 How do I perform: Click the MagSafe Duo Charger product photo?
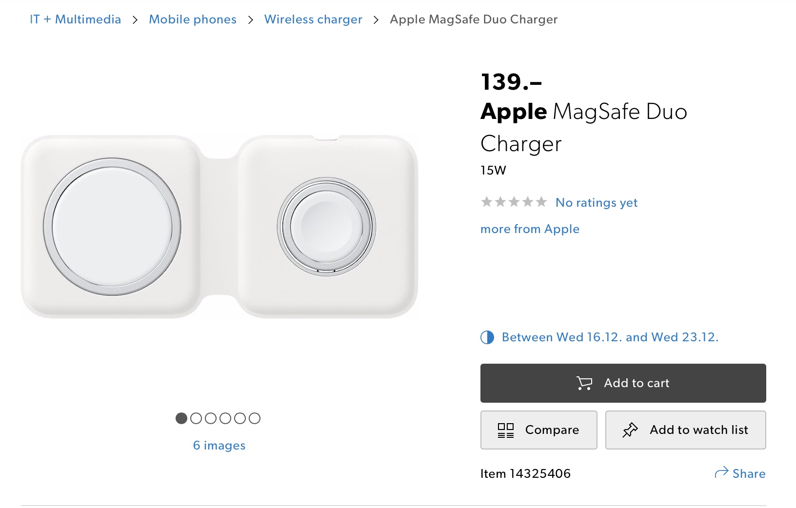pyautogui.click(x=219, y=227)
